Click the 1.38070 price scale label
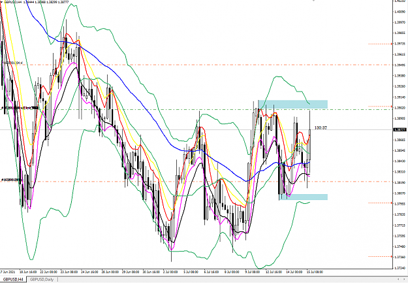 point(400,193)
